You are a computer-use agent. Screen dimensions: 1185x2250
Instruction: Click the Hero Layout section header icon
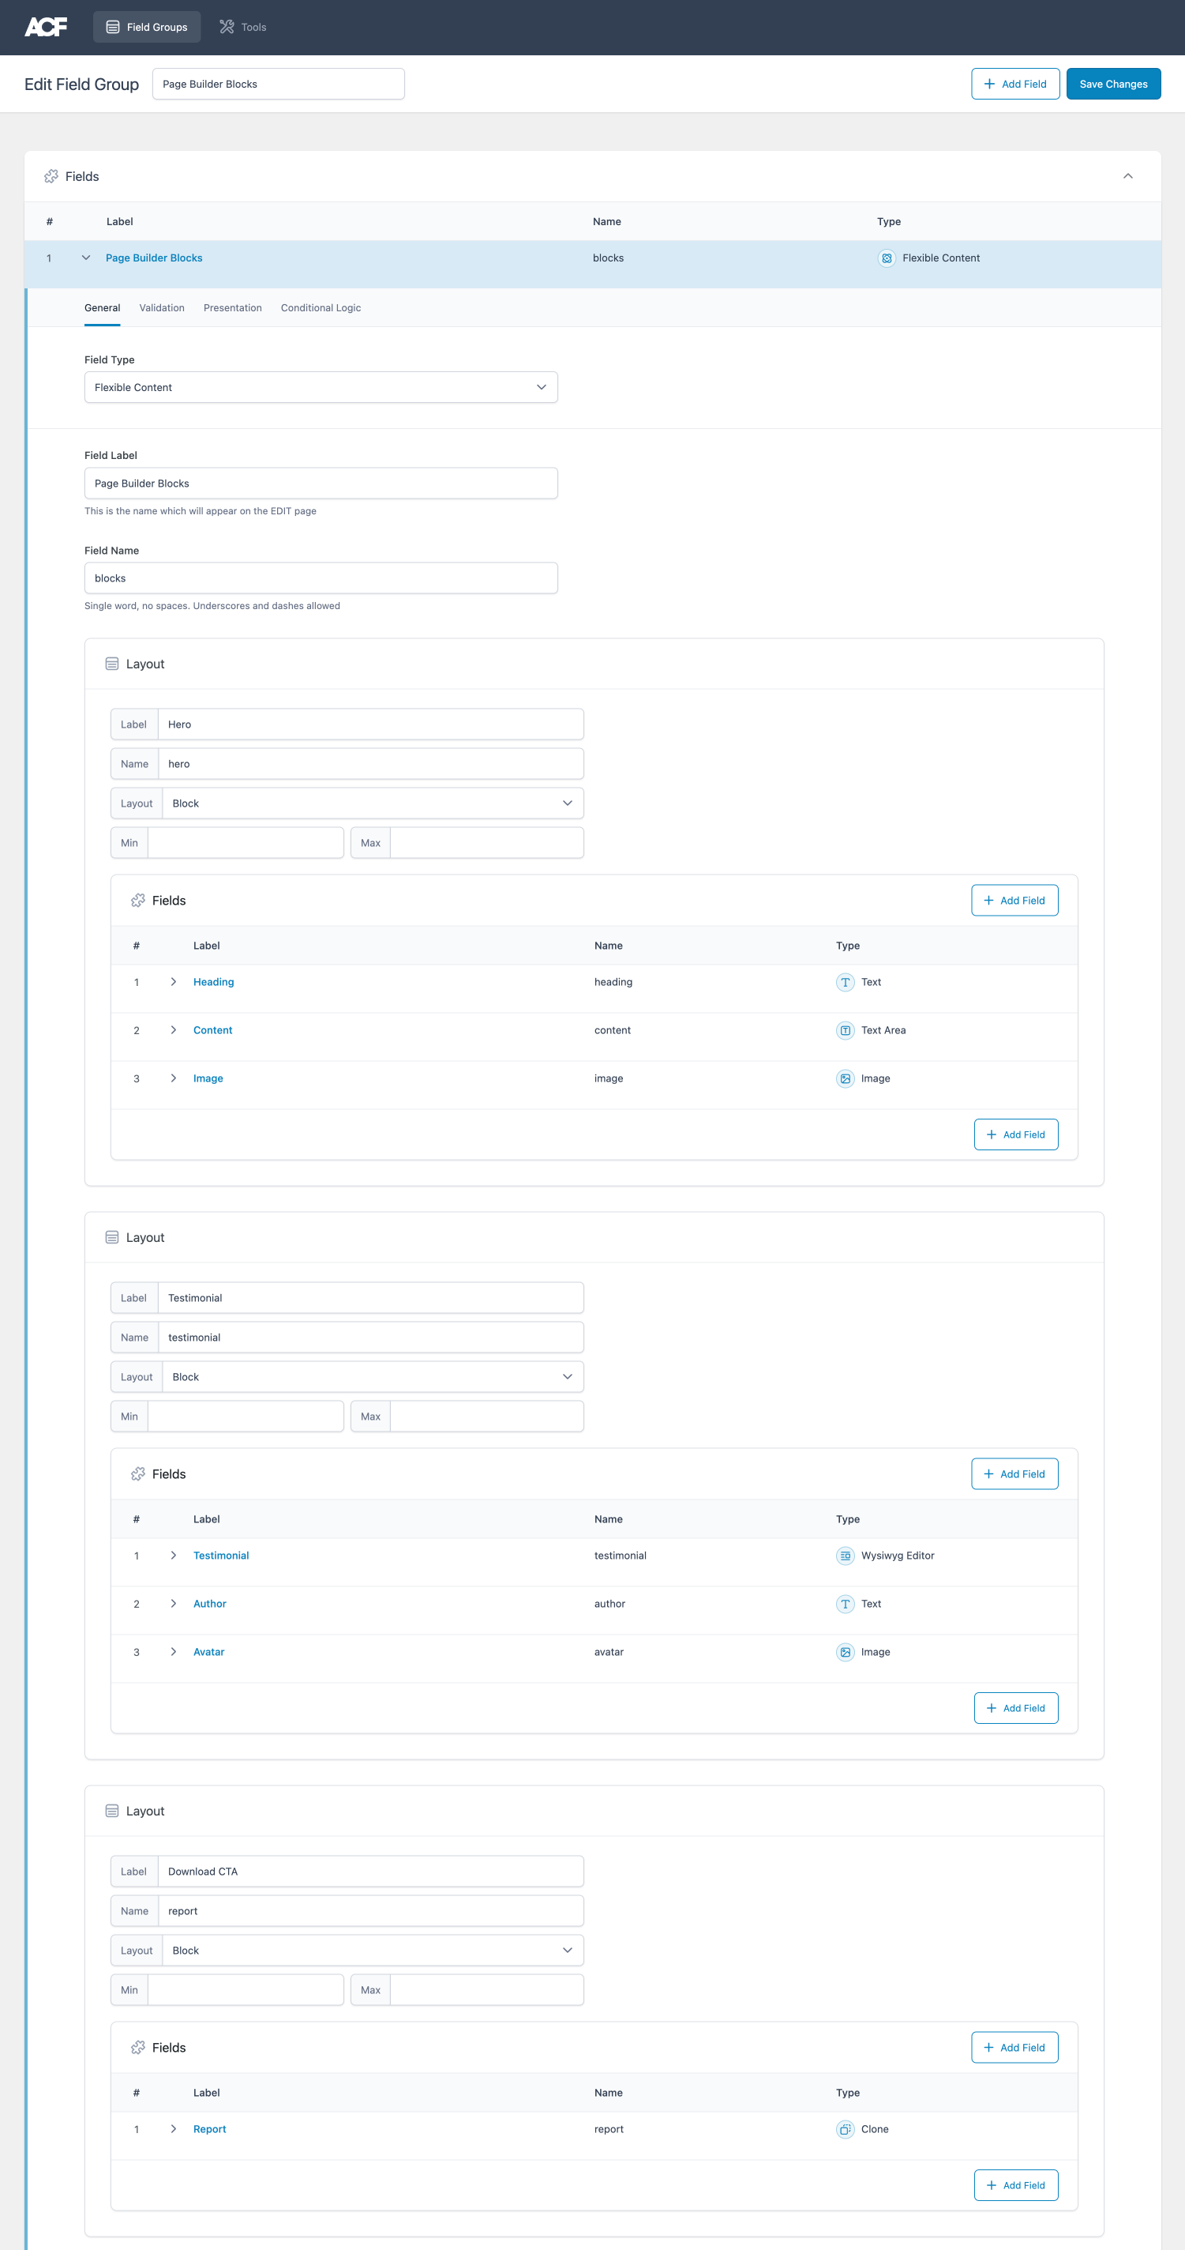111,664
